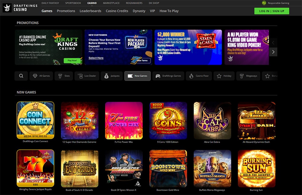
Task: Launch All Aboard Dynamite Dash
Action: coord(256,121)
